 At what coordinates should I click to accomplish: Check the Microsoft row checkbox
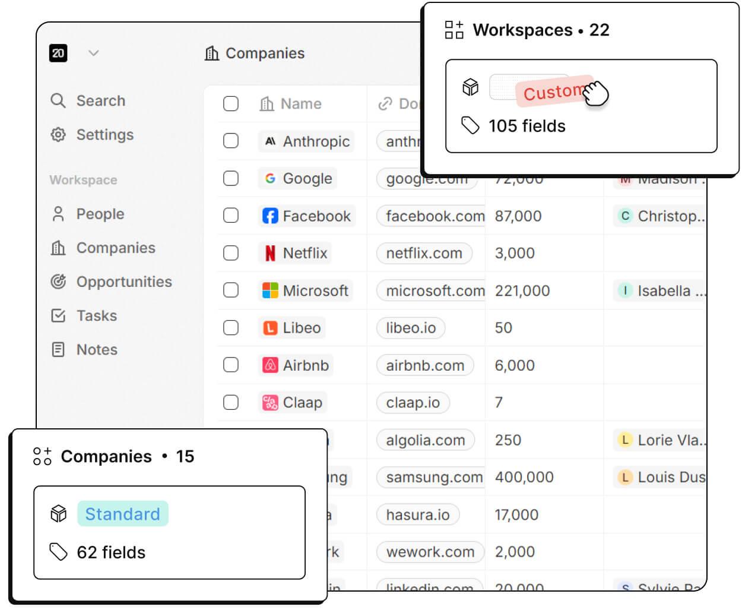(x=231, y=290)
